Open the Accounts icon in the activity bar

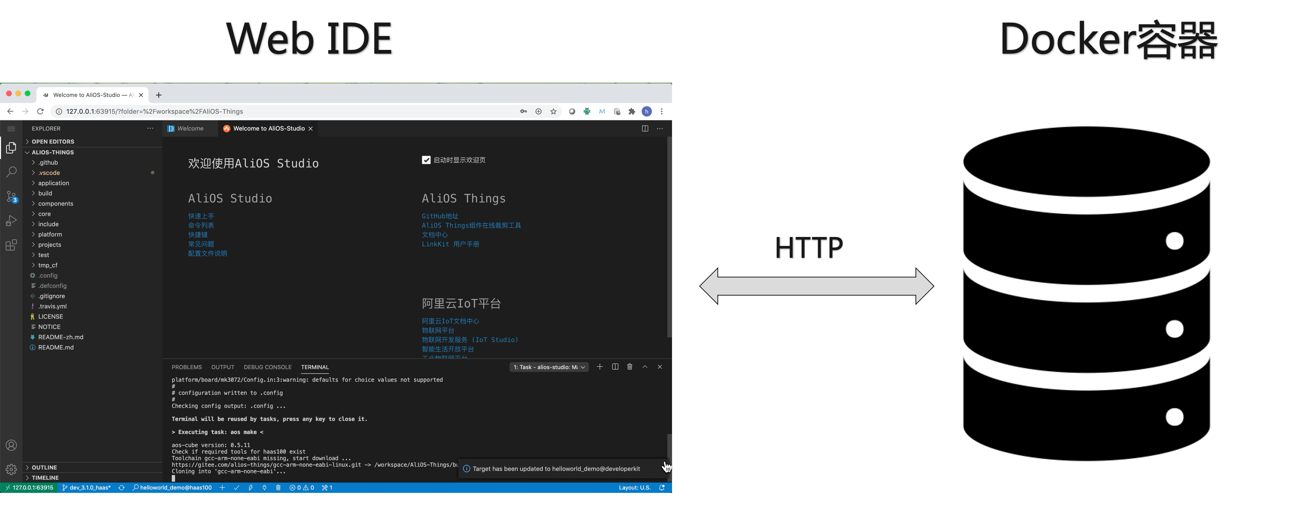[11, 446]
